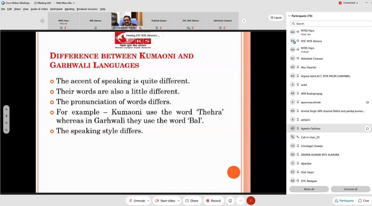Start recording the meeting

(x=213, y=201)
